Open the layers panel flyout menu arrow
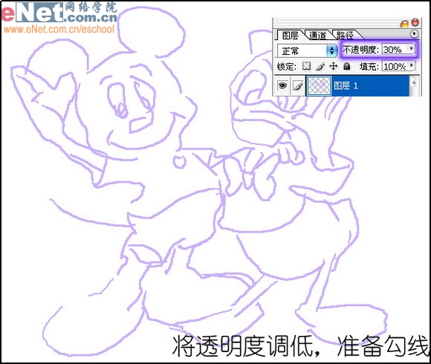 [x=414, y=34]
